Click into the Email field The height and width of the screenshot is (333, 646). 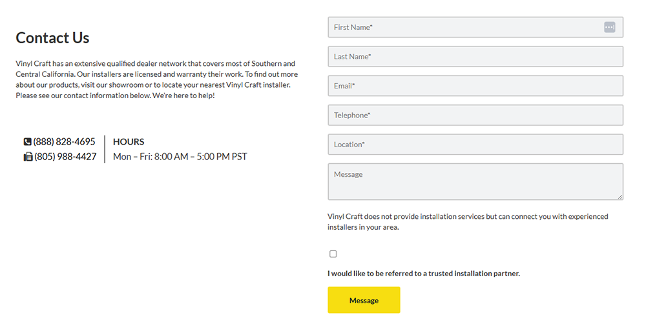(x=475, y=86)
